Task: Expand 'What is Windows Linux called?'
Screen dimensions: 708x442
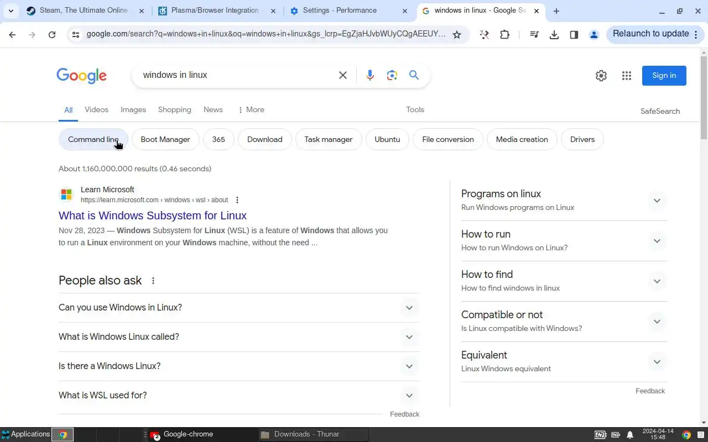Action: (x=239, y=337)
